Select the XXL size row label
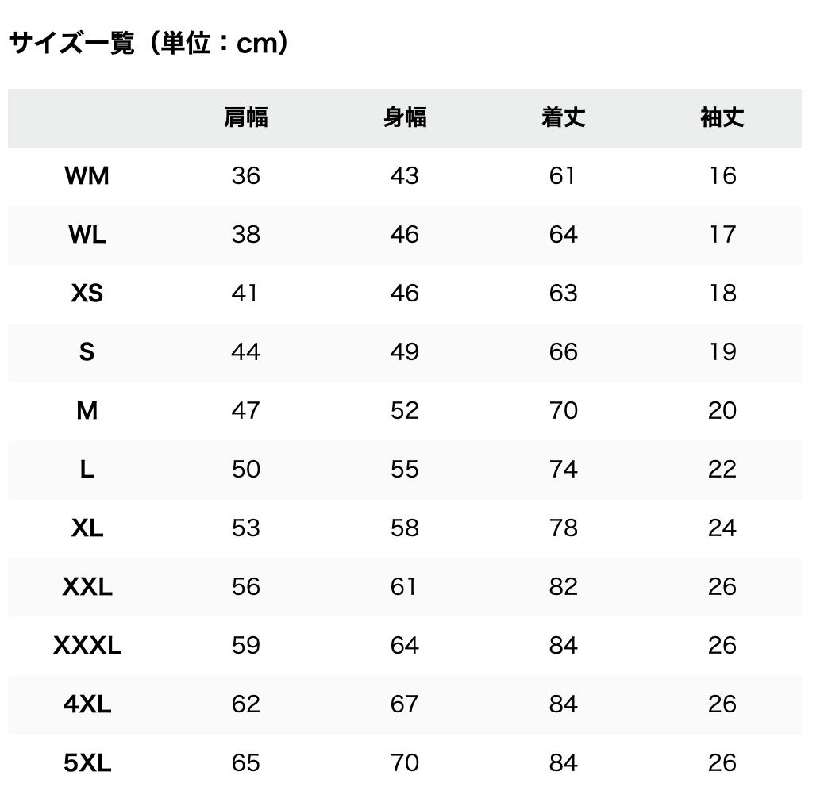 (x=87, y=587)
